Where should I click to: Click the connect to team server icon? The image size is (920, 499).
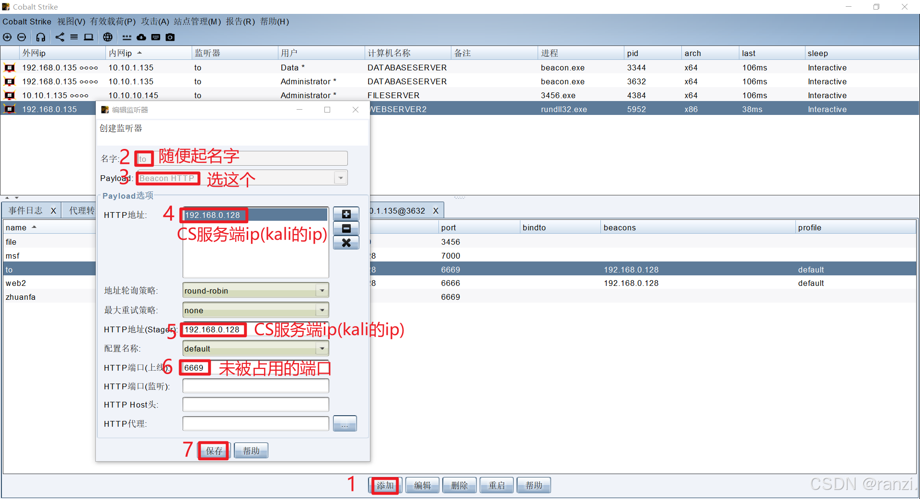[x=7, y=37]
